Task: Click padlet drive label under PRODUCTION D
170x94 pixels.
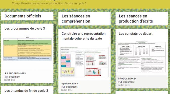Action: click(124, 85)
